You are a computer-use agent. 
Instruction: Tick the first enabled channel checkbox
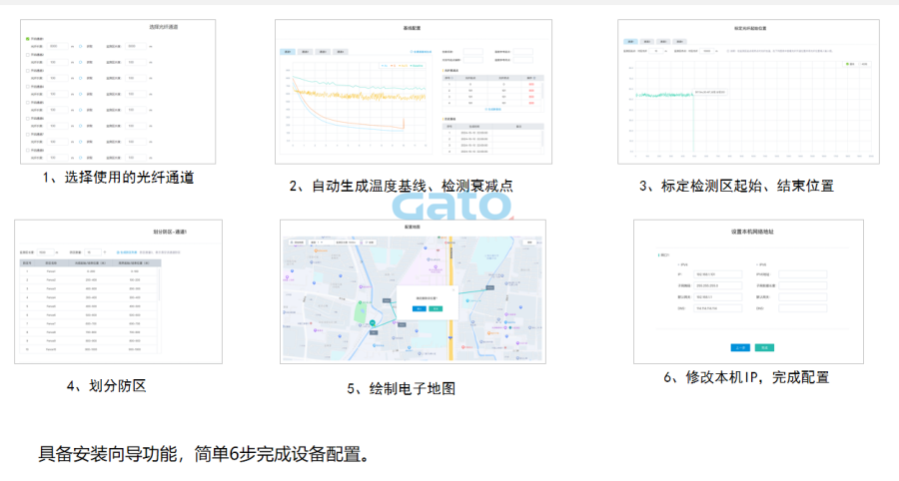(x=28, y=39)
